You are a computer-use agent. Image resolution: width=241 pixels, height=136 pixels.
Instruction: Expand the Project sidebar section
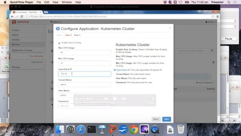27,30
